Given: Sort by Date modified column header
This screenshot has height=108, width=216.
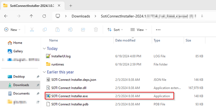Looking at the screenshot, I should (x=125, y=40).
